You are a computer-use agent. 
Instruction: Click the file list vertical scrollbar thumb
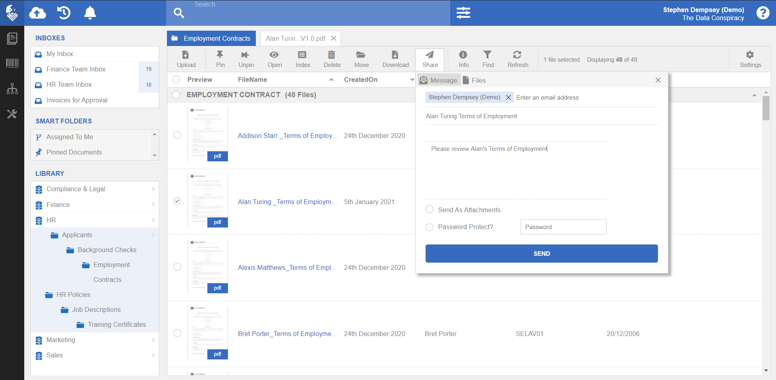(766, 108)
